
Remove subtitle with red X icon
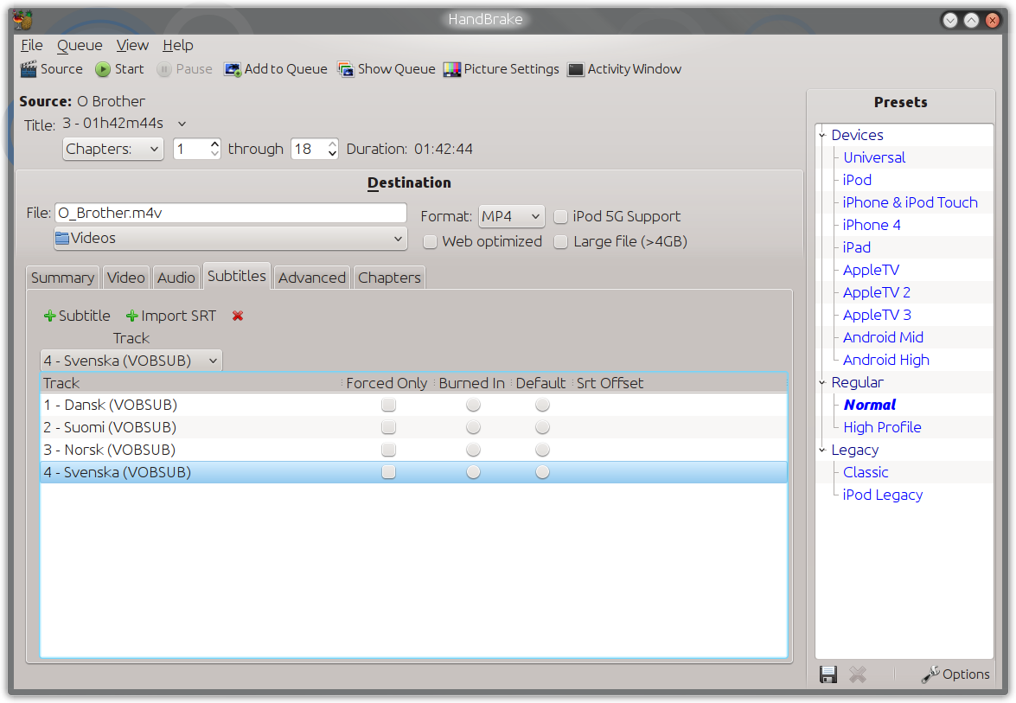pos(238,316)
